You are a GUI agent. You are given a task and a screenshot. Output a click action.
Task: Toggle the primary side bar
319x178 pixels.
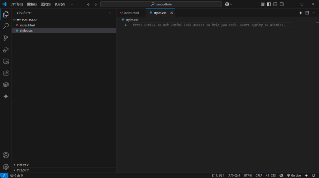269,4
